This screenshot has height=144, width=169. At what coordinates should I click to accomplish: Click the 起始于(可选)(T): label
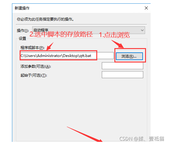[x=34, y=75]
